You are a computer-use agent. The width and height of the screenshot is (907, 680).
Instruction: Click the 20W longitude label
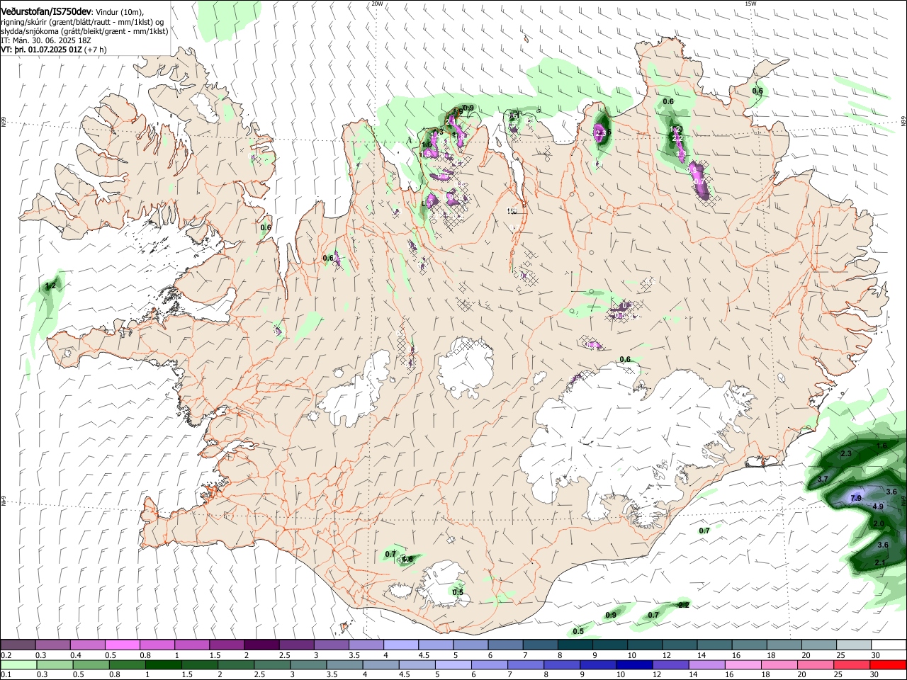coord(377,4)
